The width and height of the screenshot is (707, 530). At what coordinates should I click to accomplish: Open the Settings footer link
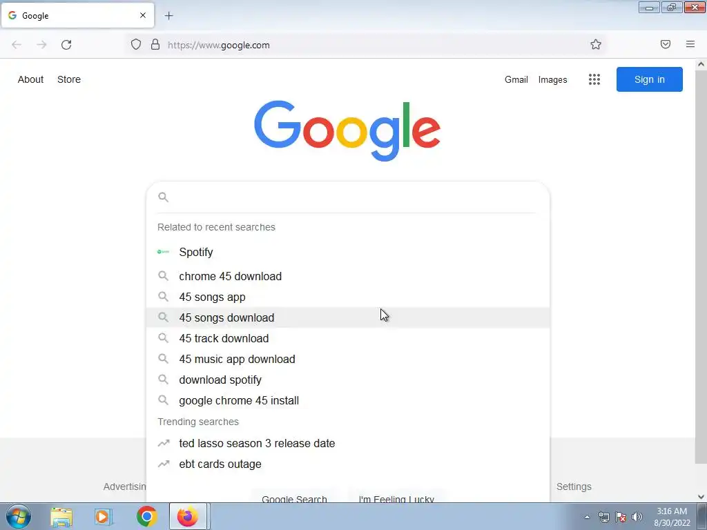pos(574,487)
